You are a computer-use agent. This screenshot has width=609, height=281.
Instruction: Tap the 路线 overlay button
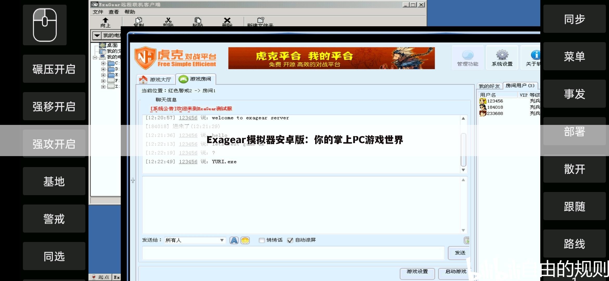(x=575, y=244)
